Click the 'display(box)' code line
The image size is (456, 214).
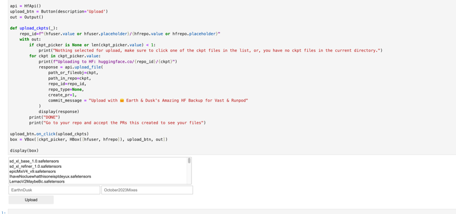25,151
